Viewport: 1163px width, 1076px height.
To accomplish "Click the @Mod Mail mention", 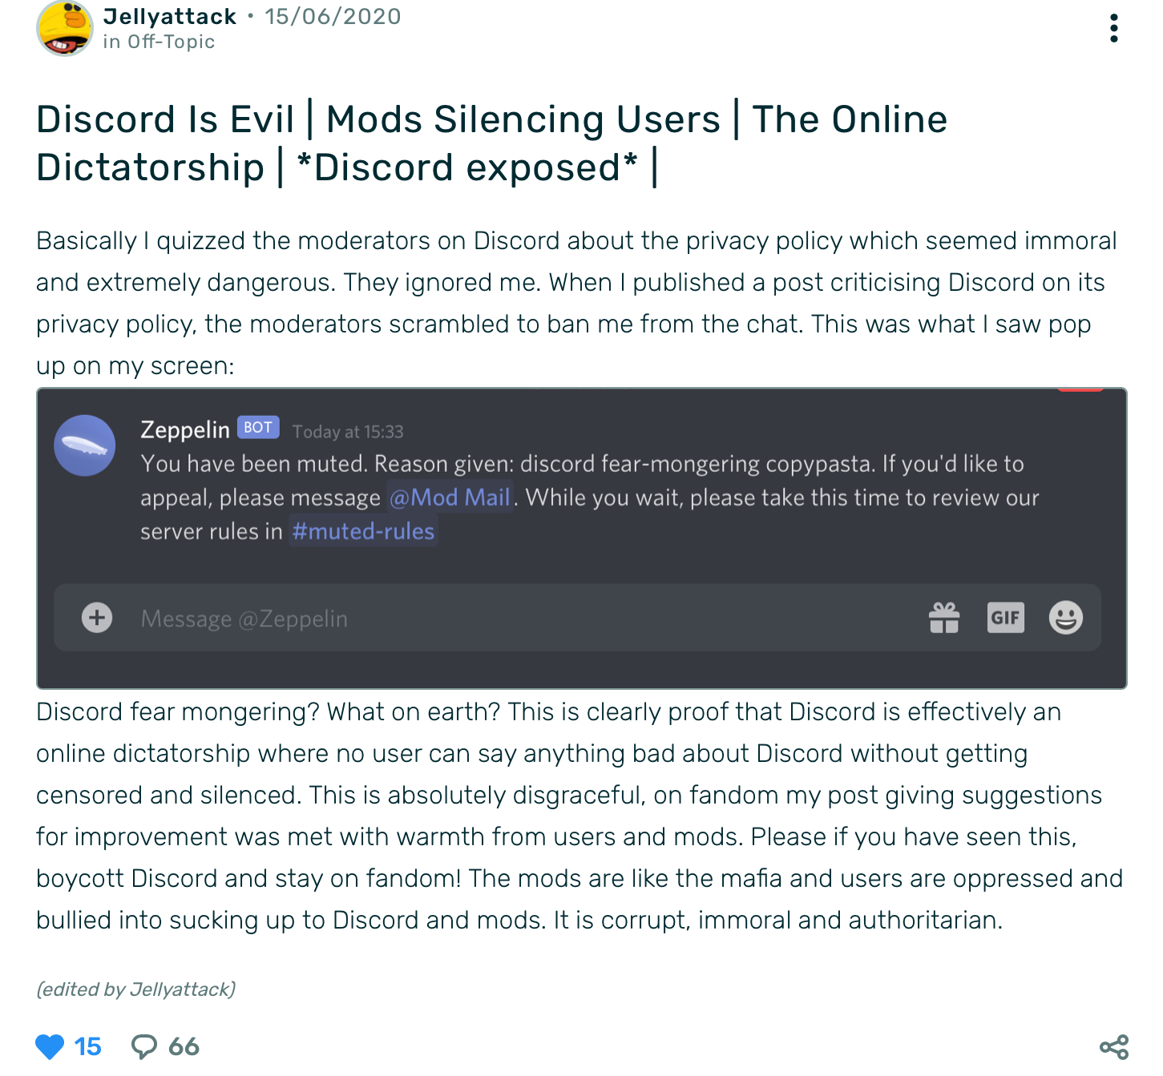I will click(x=450, y=498).
